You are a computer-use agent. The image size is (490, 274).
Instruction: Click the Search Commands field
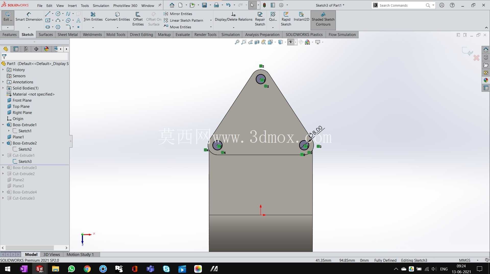(x=402, y=5)
